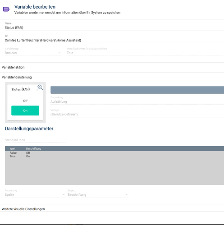Click the Off label in preview tile
Screen dimensions: 224x225
tap(25, 101)
